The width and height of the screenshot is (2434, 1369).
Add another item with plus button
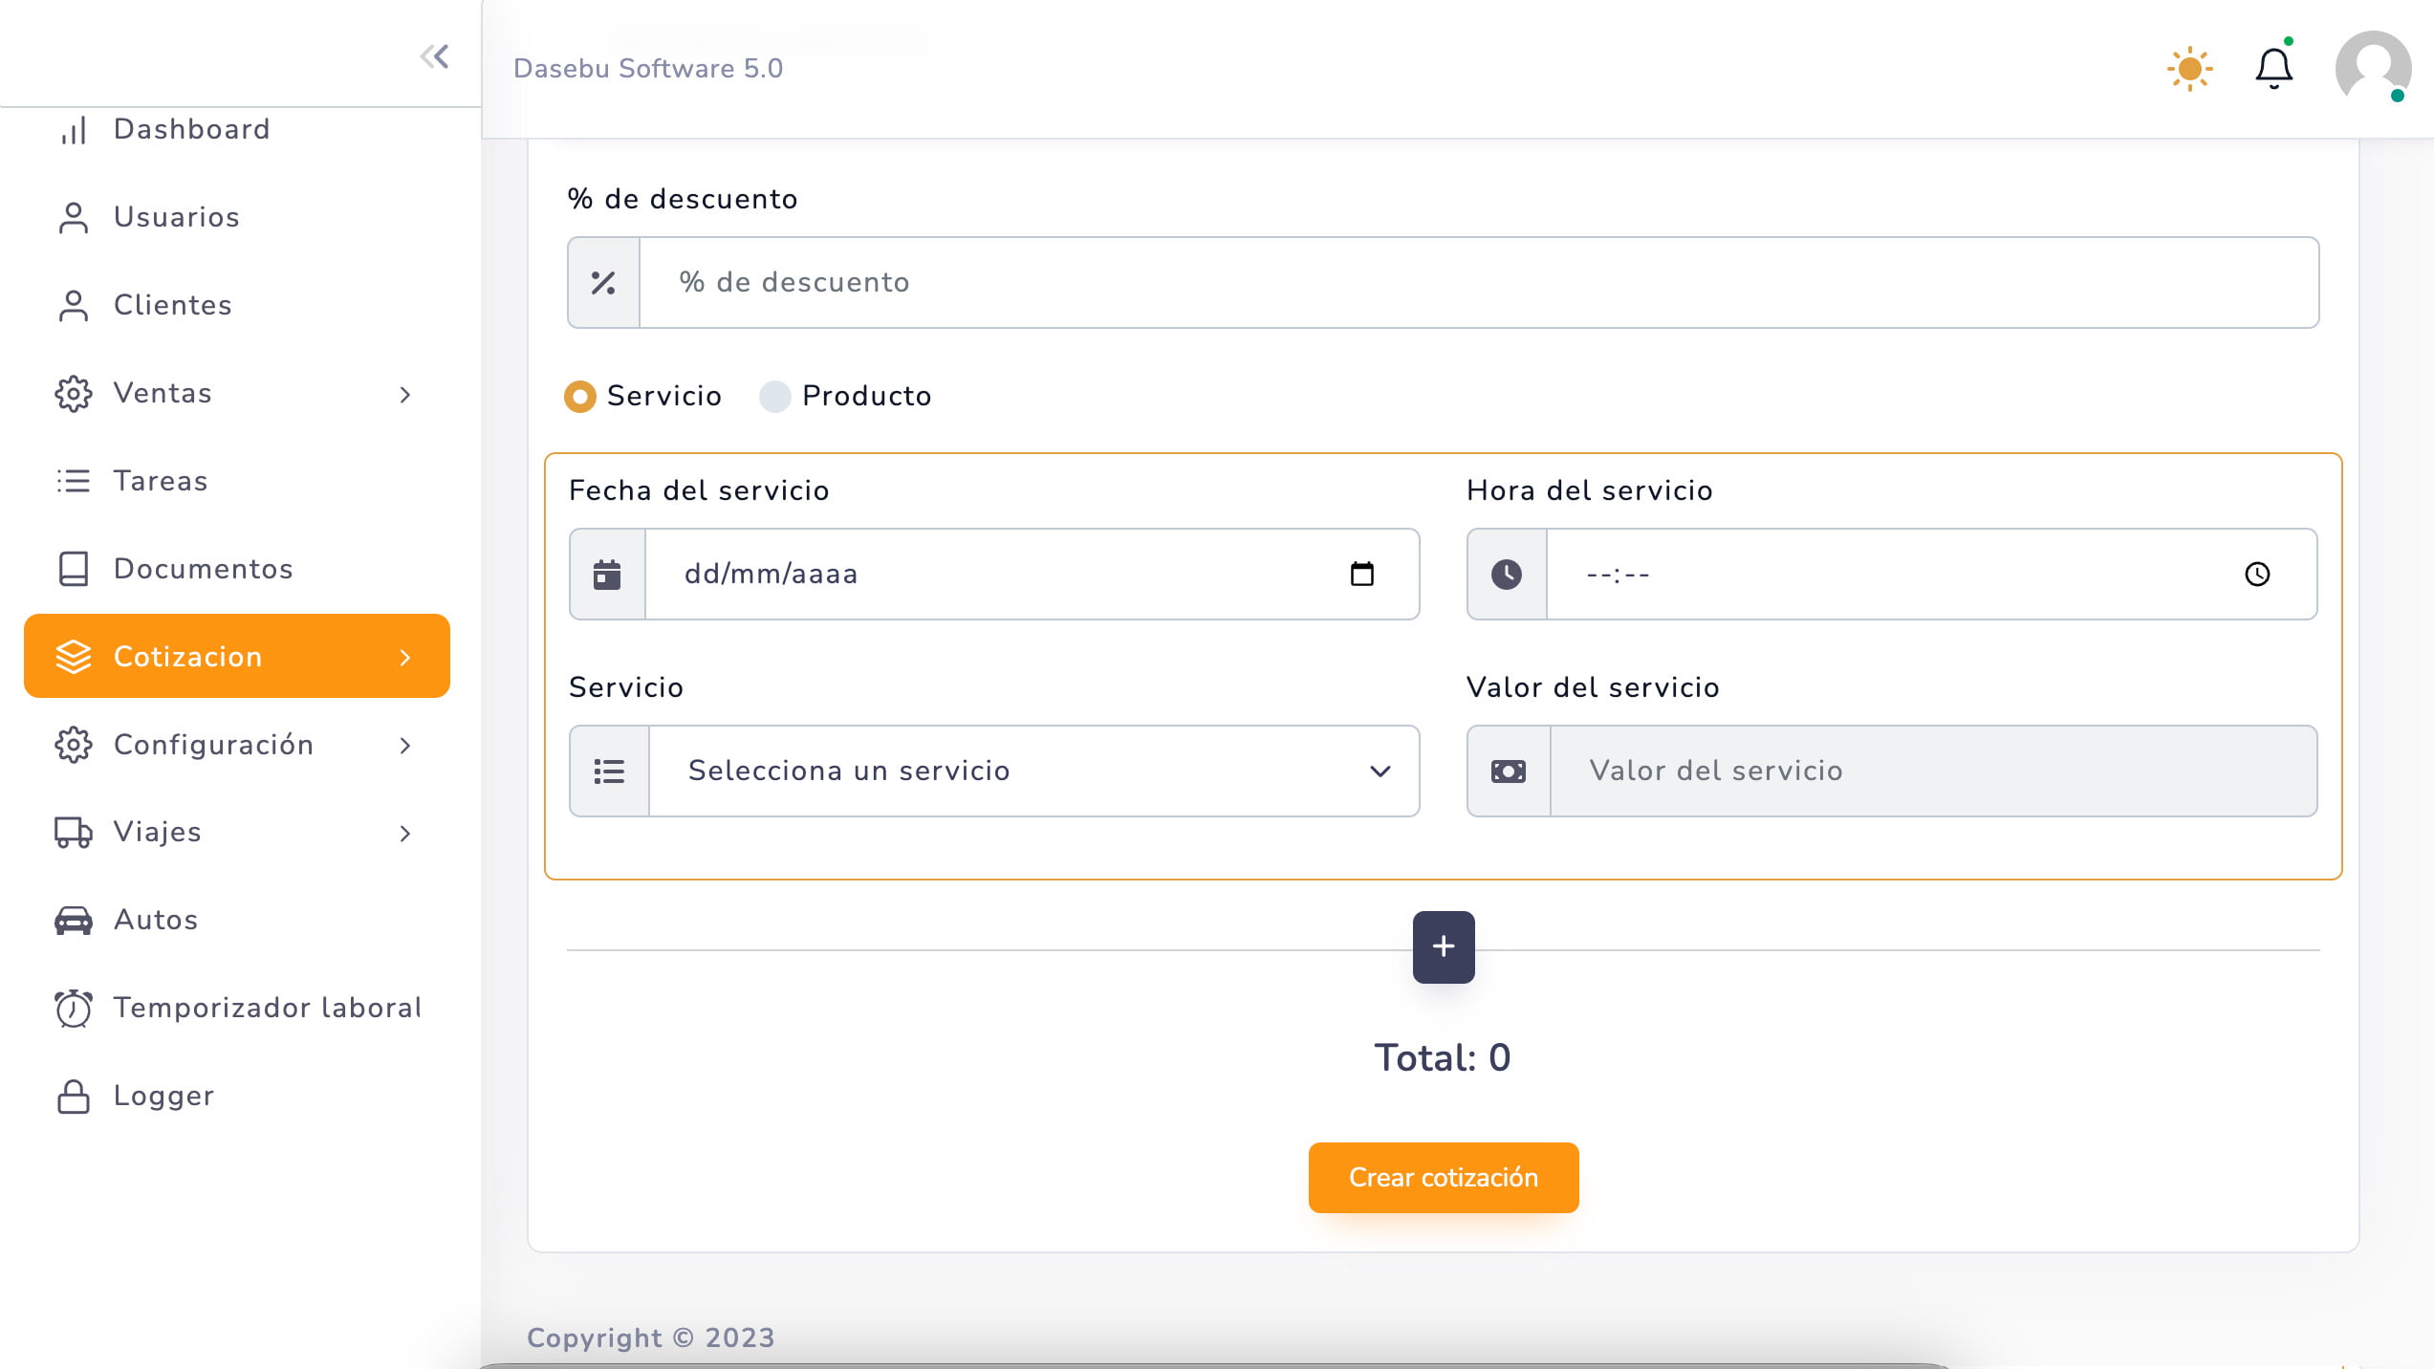1444,947
